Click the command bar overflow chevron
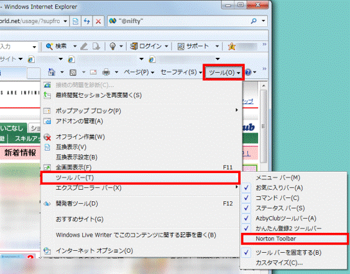Image resolution: width=350 pixels, height=274 pixels. pyautogui.click(x=265, y=69)
